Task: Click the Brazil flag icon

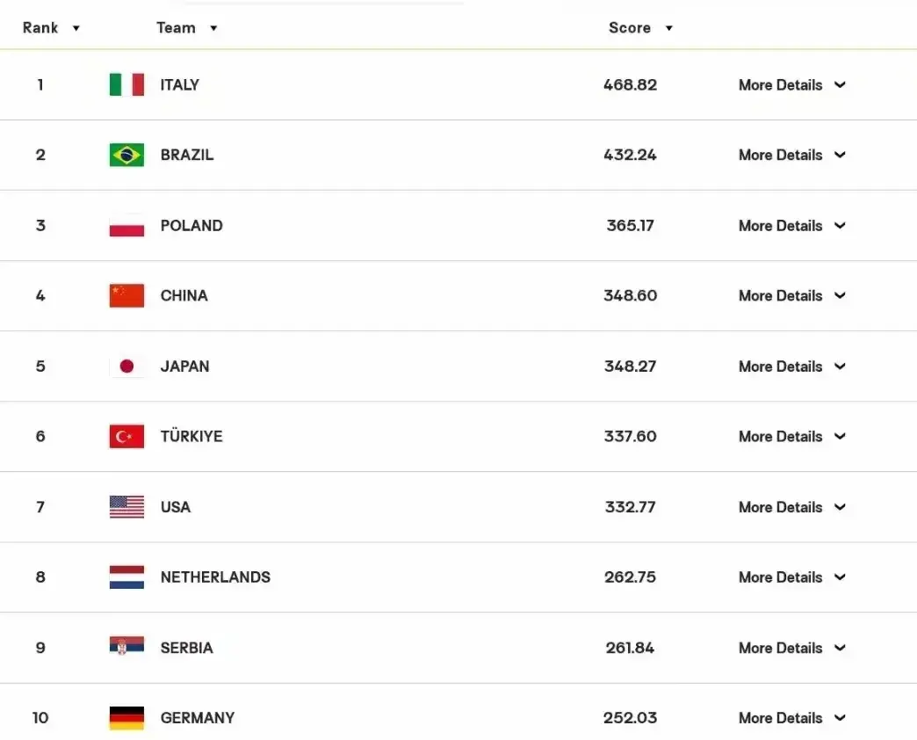Action: point(126,155)
